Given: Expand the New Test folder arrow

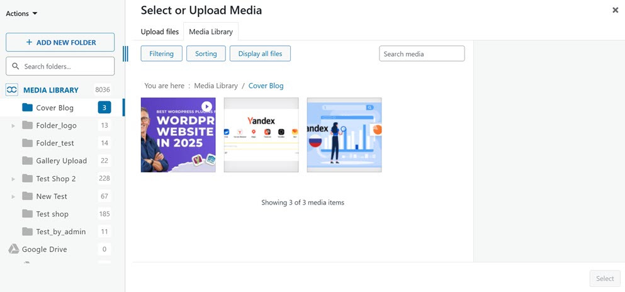Looking at the screenshot, I should tap(13, 196).
